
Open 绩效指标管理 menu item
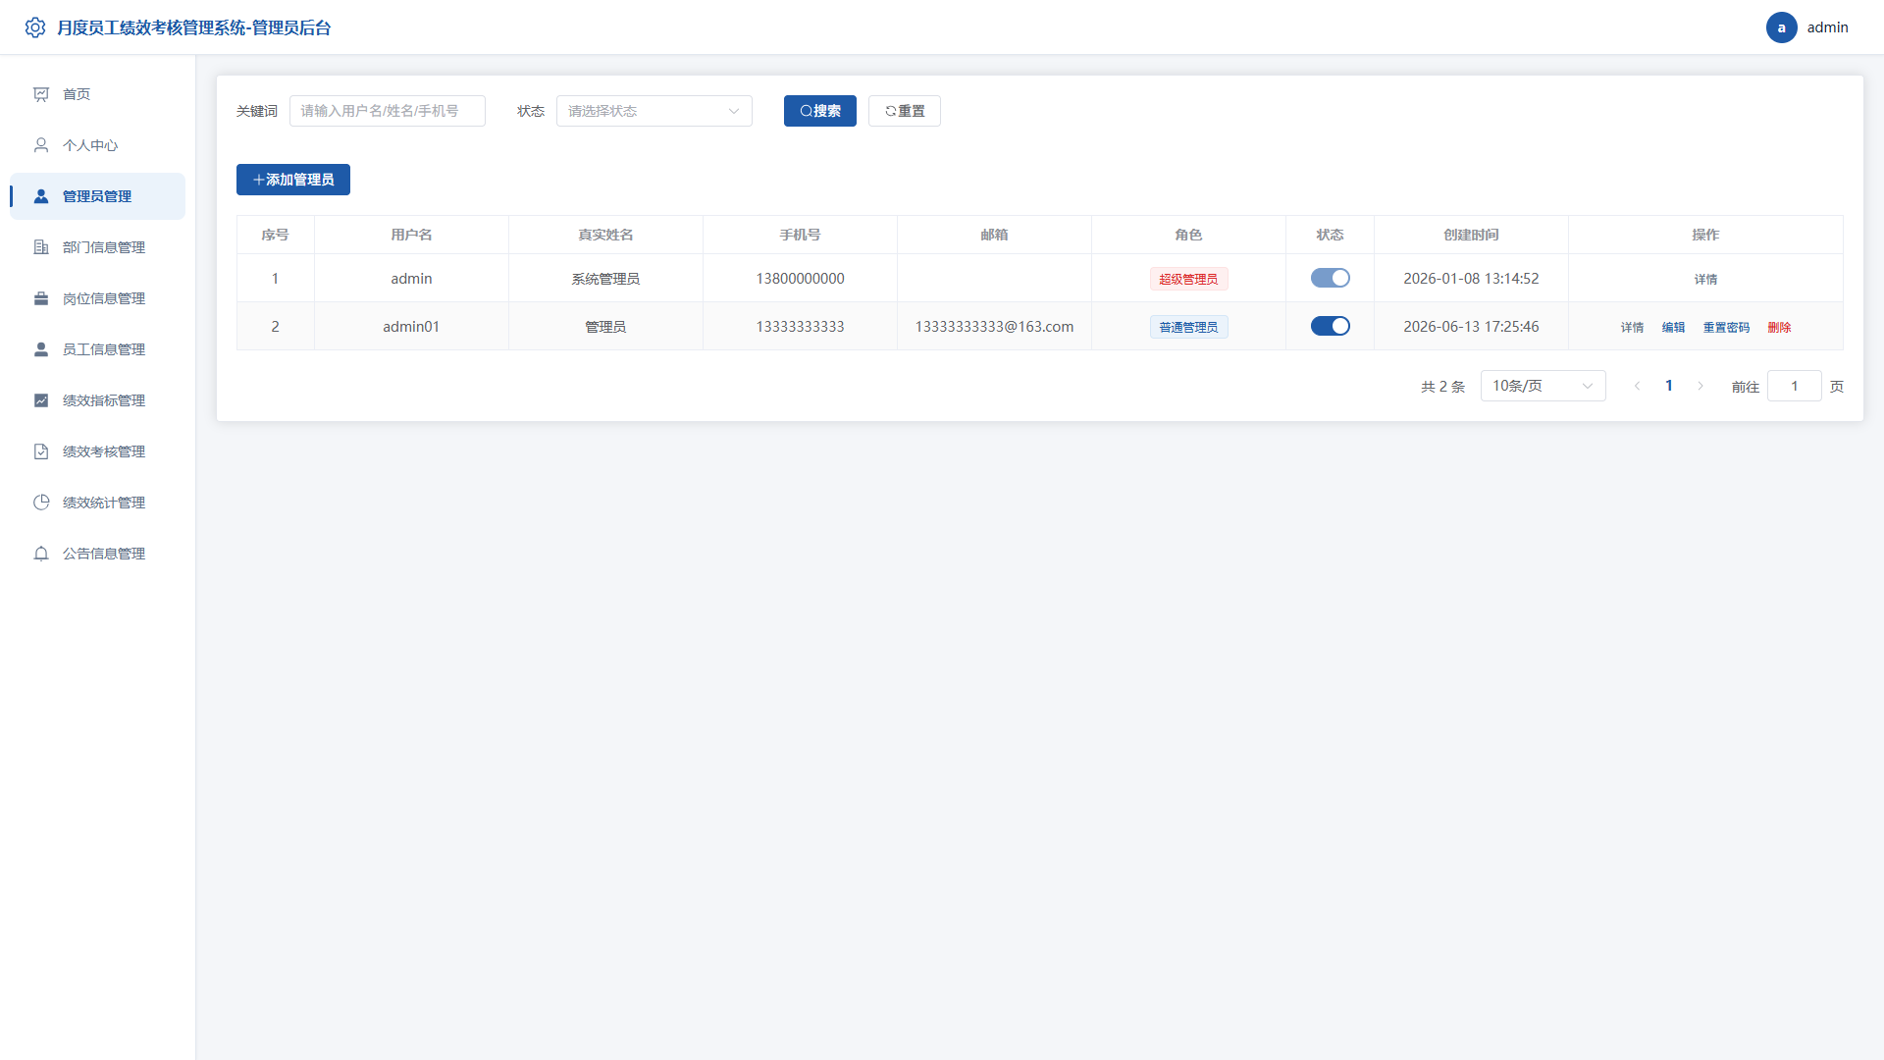97,400
